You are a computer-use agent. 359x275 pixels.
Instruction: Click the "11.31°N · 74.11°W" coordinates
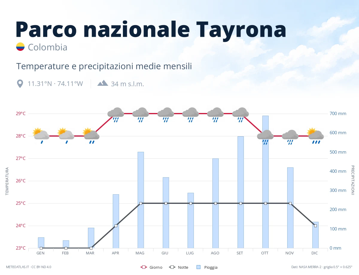click(x=55, y=84)
